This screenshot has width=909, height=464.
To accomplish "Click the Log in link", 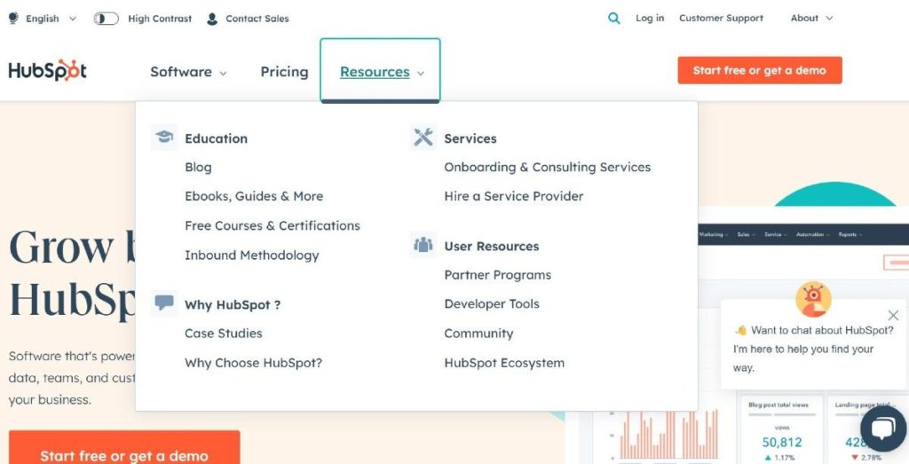I will click(650, 18).
